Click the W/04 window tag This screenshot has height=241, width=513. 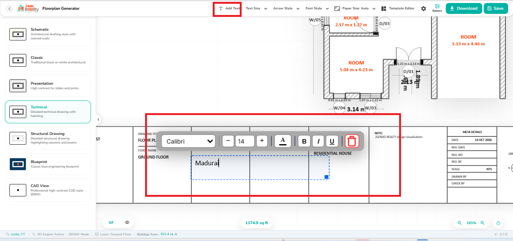pyautogui.click(x=339, y=108)
